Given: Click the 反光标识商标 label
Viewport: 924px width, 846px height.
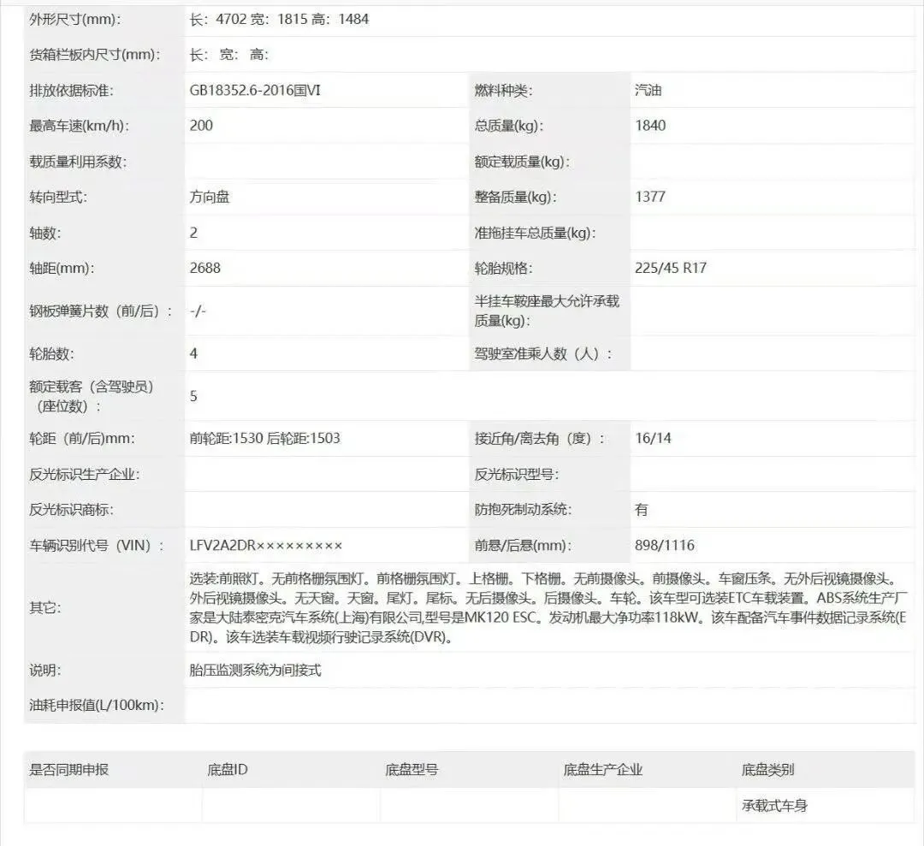Looking at the screenshot, I should 71,510.
